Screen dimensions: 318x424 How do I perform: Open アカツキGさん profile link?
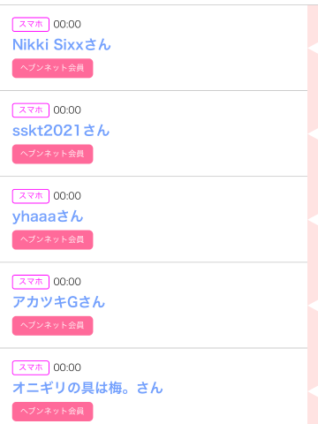58,302
